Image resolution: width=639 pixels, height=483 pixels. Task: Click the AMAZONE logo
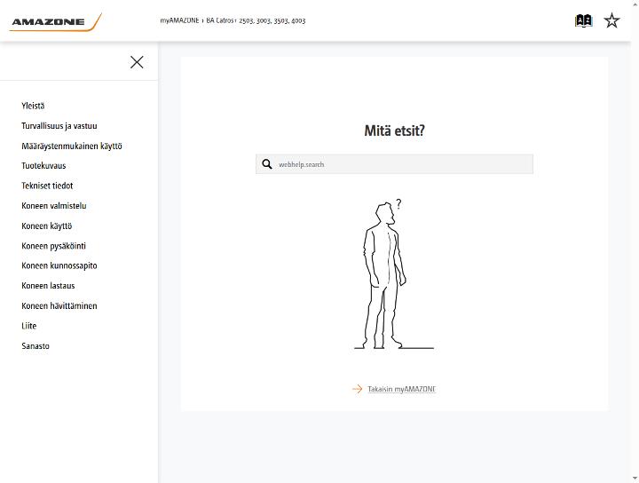click(55, 22)
